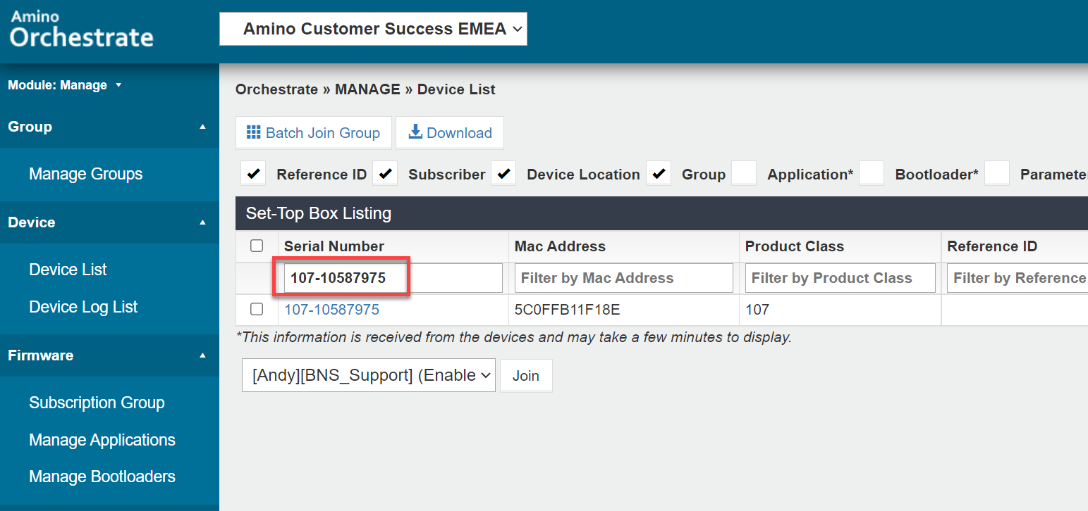Open the Amino Customer Success EMEA dropdown
The height and width of the screenshot is (511, 1088).
pyautogui.click(x=373, y=29)
